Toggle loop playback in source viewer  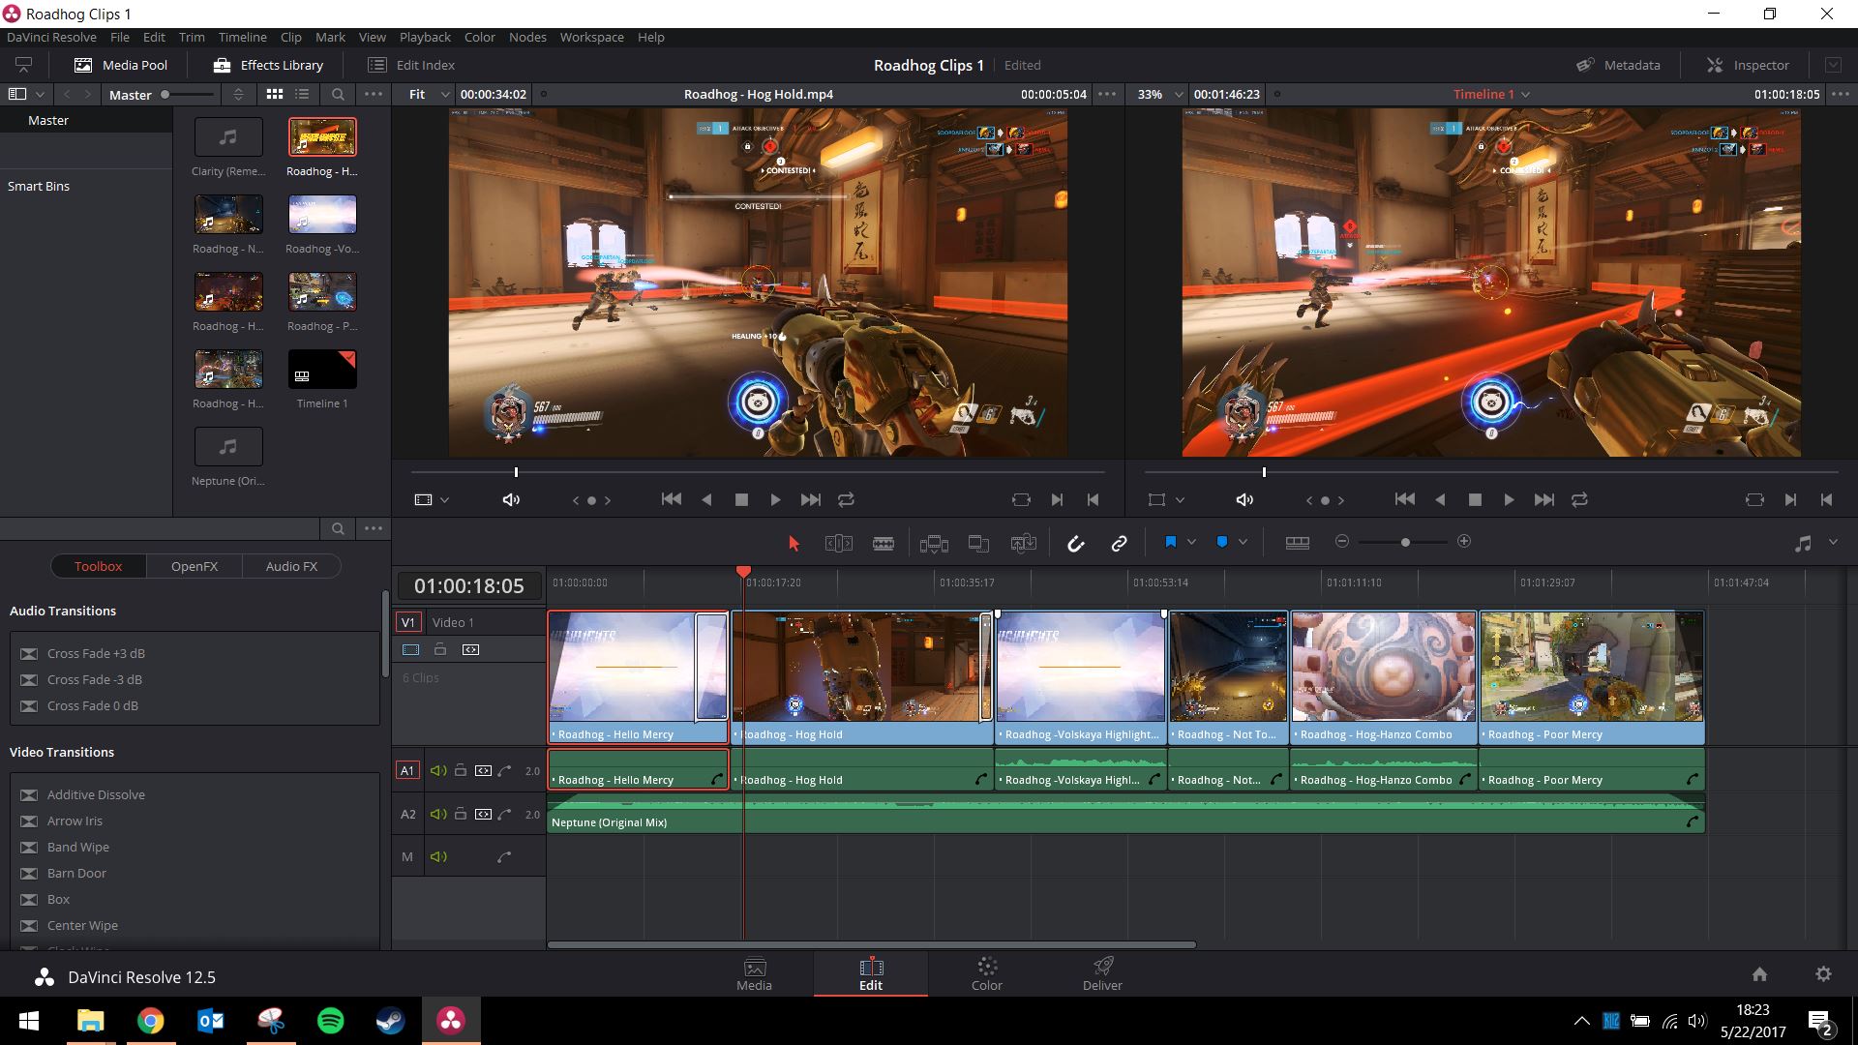point(846,500)
